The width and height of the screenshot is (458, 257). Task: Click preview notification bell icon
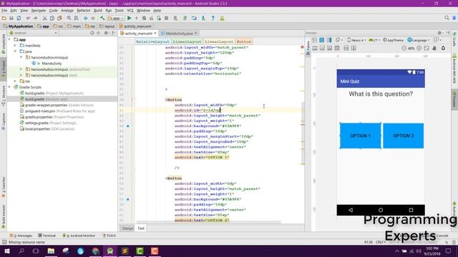[443, 48]
